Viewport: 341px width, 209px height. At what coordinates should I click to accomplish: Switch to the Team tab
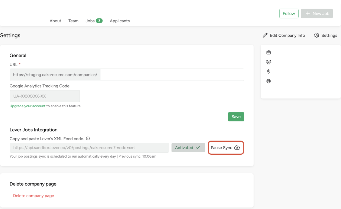(x=73, y=21)
